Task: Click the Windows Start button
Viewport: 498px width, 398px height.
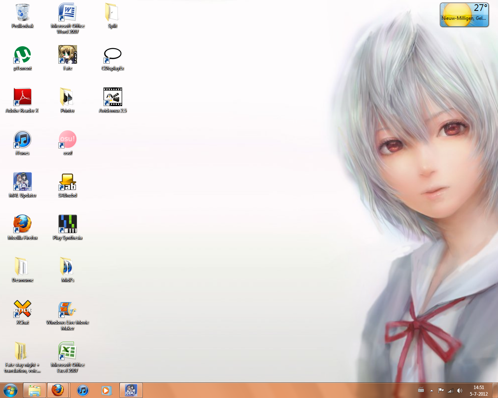Action: pos(11,390)
